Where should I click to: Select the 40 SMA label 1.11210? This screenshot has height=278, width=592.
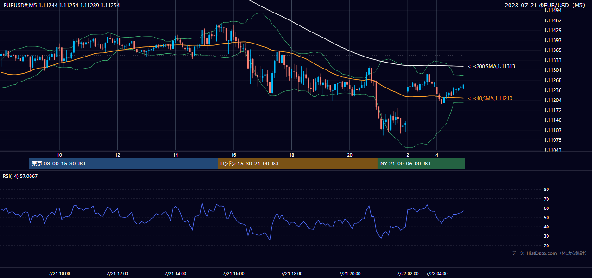click(x=490, y=99)
